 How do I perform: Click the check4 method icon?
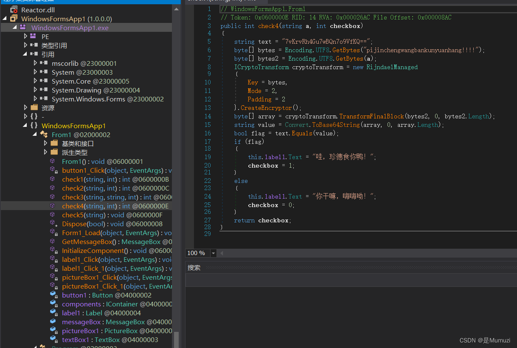53,206
